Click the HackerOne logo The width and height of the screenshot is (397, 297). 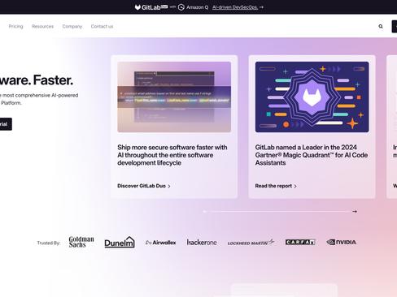202,243
